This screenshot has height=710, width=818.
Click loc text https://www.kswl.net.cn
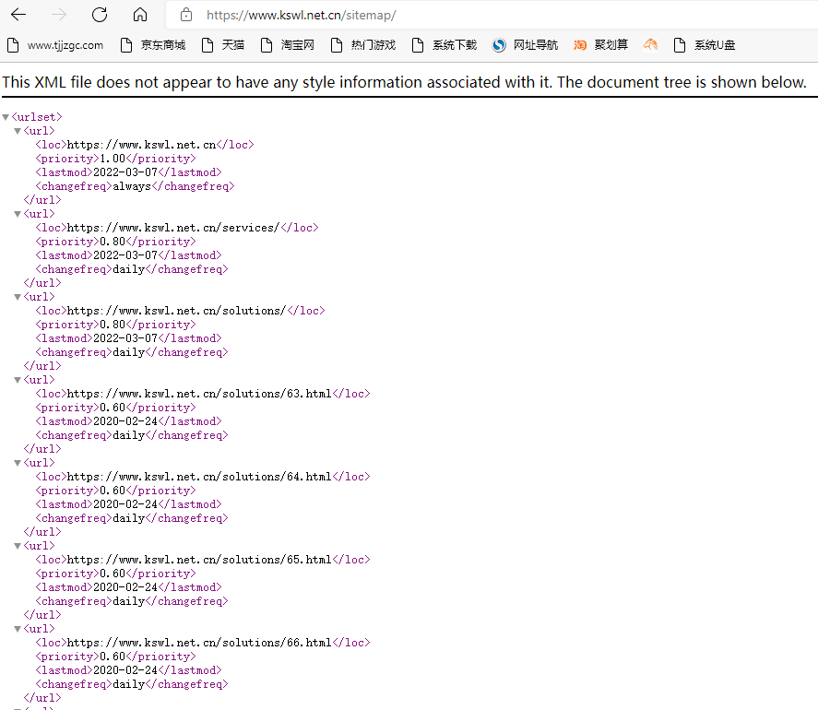tap(141, 145)
